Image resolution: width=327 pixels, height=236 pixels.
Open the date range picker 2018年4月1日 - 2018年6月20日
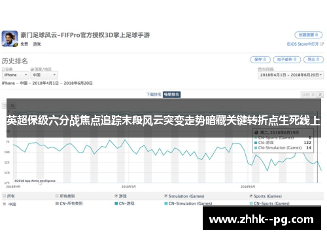click(290, 75)
